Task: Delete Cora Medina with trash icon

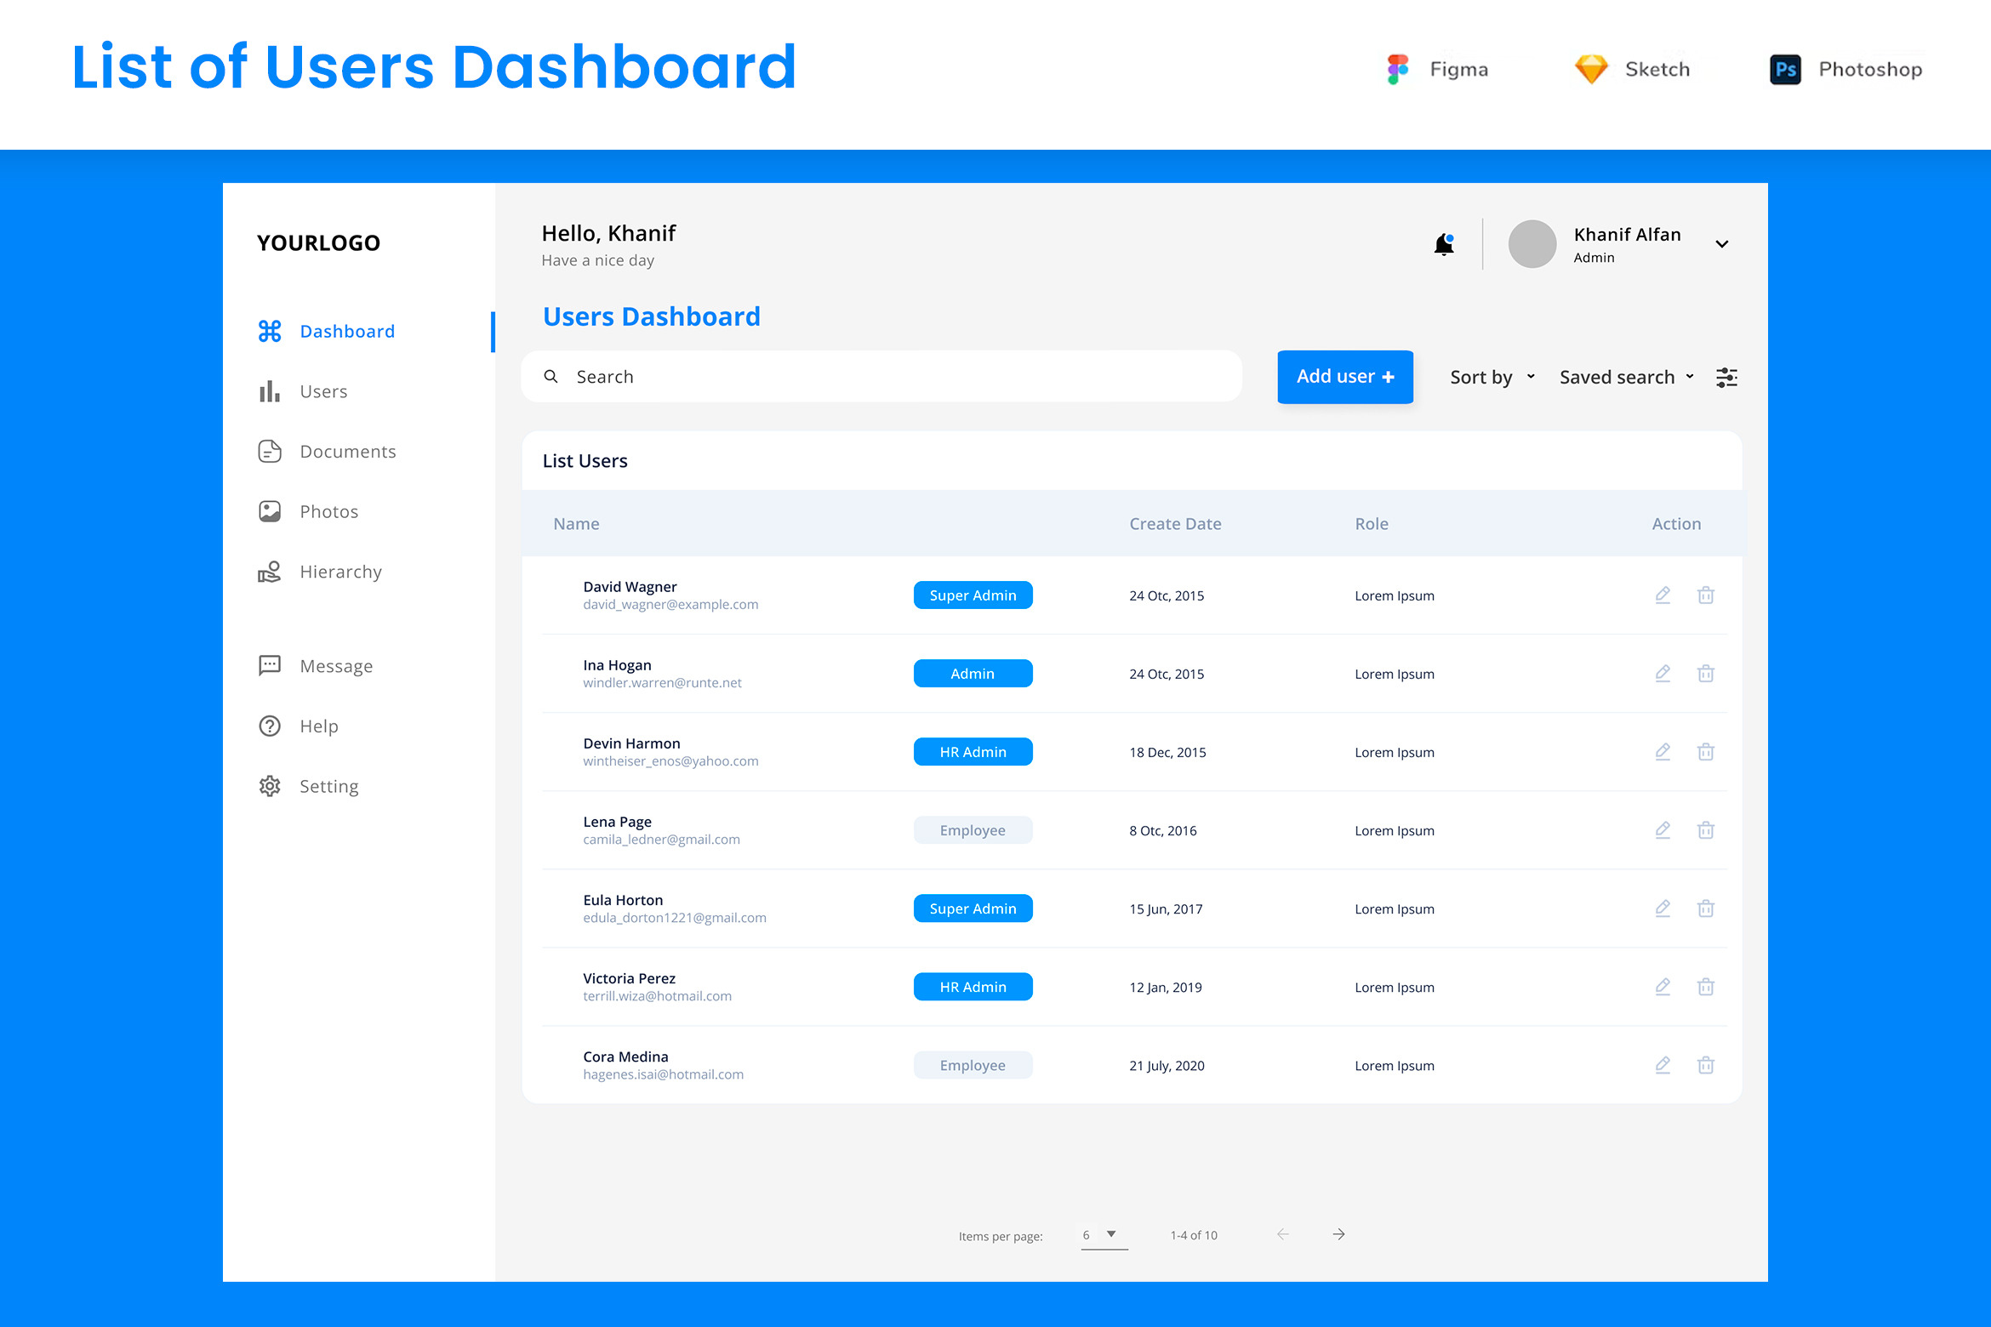Action: (1705, 1065)
